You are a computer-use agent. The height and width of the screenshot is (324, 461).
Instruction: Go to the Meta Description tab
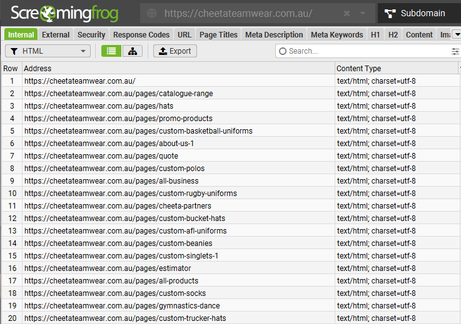274,34
